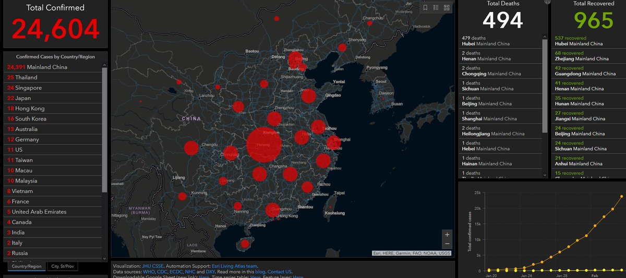Click the deaths list scroll-down arrow
The width and height of the screenshot is (626, 278).
click(546, 175)
